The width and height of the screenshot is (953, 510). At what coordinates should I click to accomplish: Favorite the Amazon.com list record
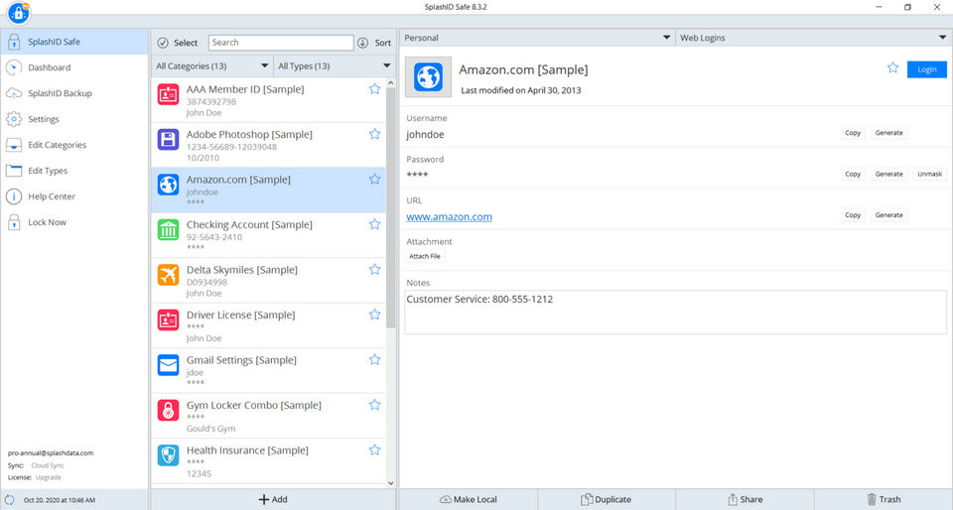pos(374,180)
